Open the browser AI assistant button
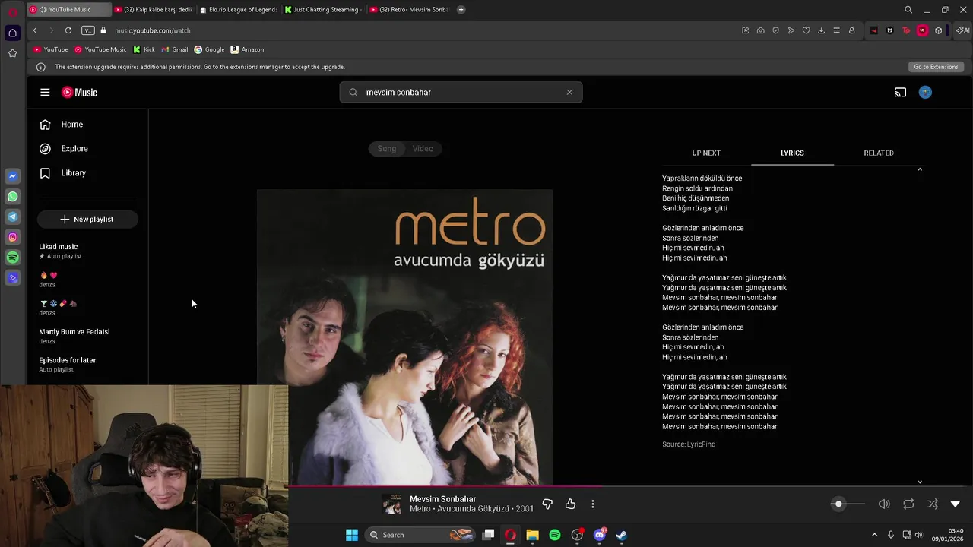This screenshot has height=547, width=973. (x=963, y=30)
